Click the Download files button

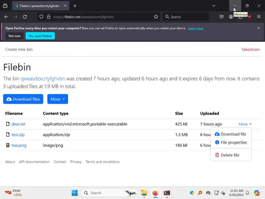pos(23,99)
